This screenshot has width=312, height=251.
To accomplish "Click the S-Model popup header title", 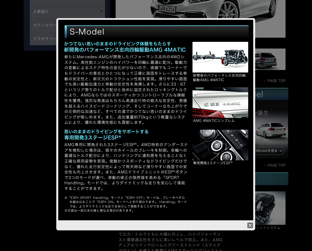I will [87, 32].
